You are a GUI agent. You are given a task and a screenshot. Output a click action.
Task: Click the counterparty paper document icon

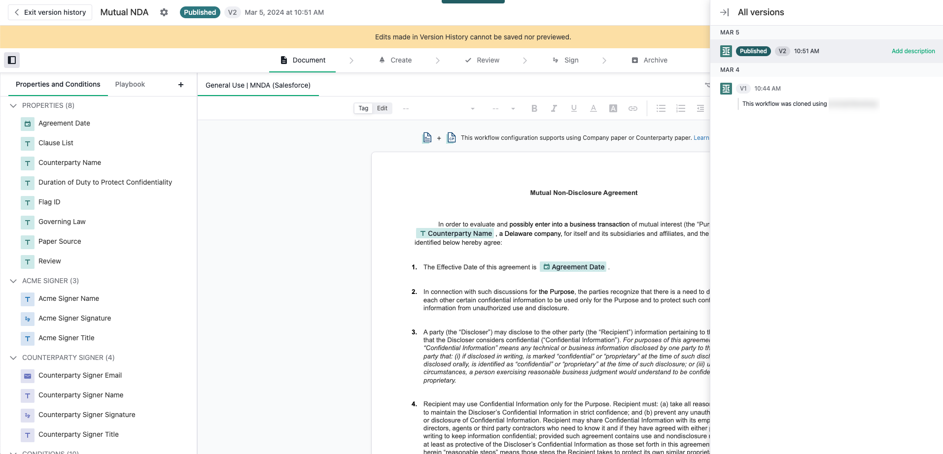452,138
